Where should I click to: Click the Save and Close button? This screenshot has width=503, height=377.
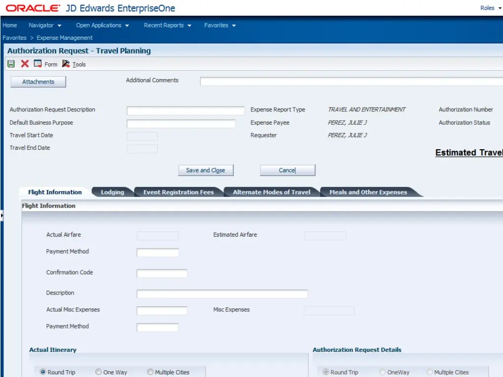[x=206, y=170]
